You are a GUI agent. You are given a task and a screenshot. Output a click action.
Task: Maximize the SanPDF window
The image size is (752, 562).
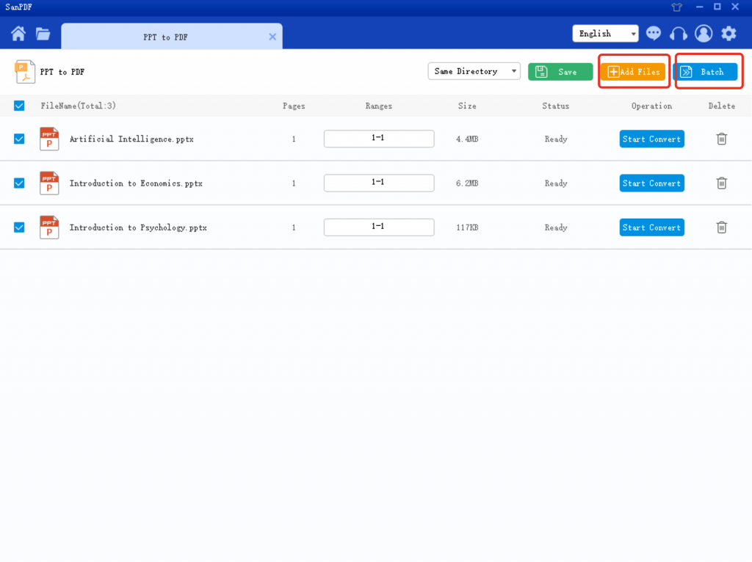point(717,7)
